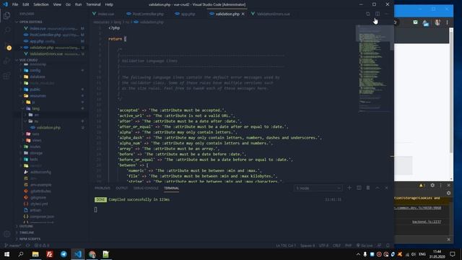Change PHP language mode in status bar
This screenshot has height=260, width=462.
click(x=348, y=246)
